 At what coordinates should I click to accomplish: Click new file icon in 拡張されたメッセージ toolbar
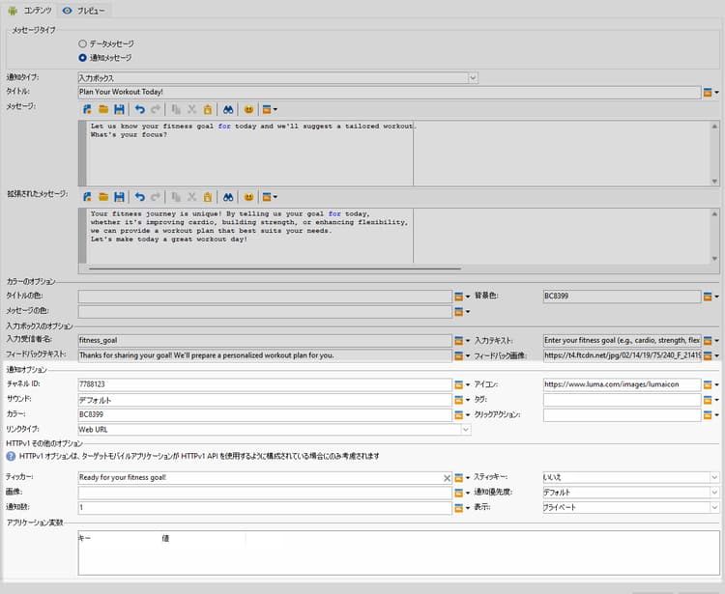coord(87,197)
